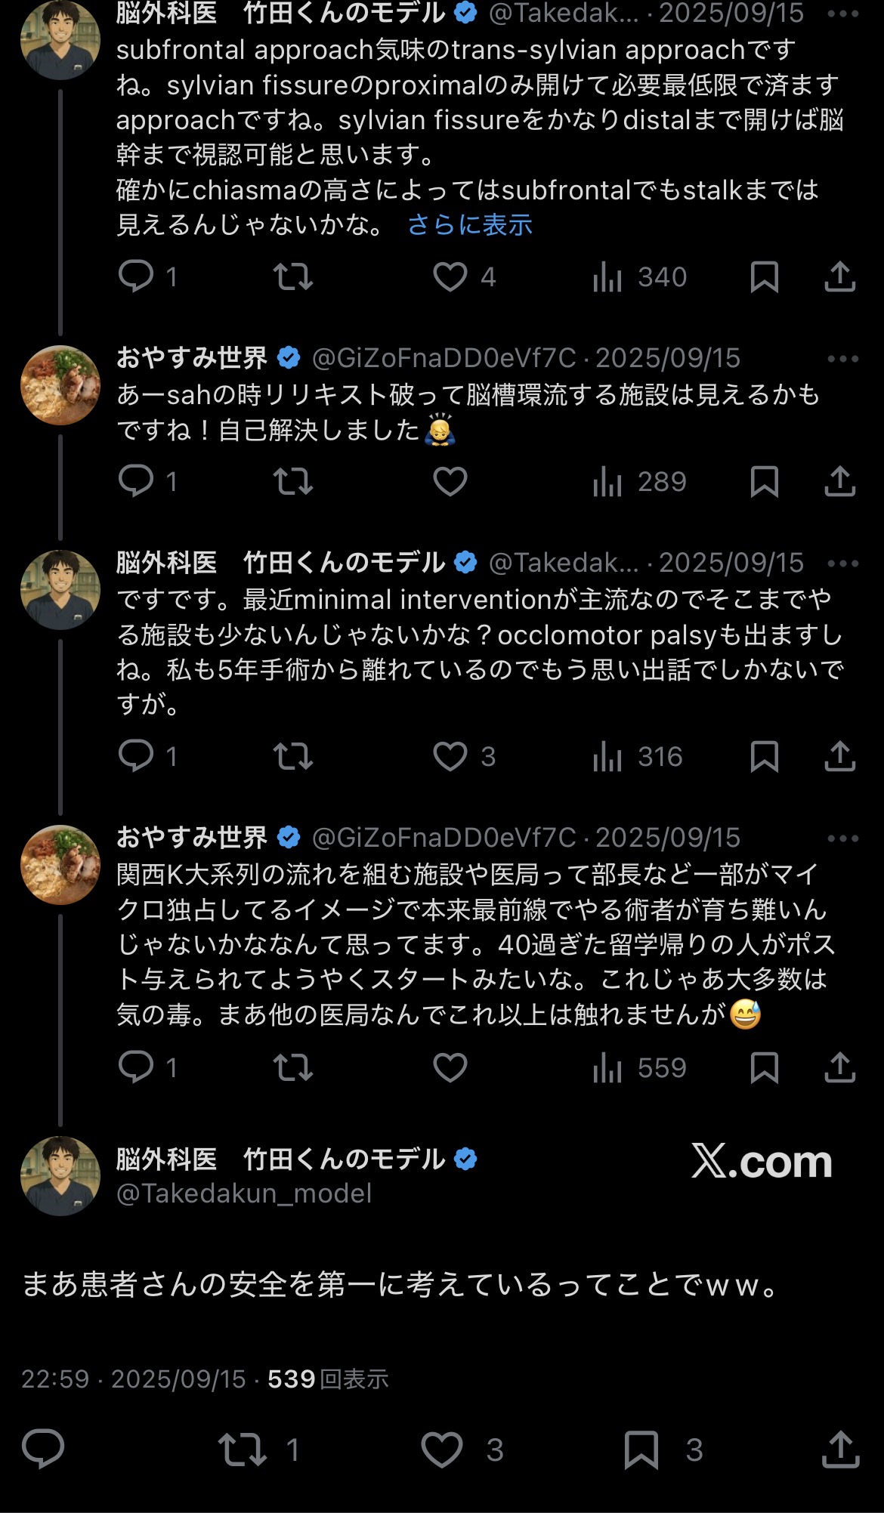Bookmark the あーsah tweet

pos(764,481)
